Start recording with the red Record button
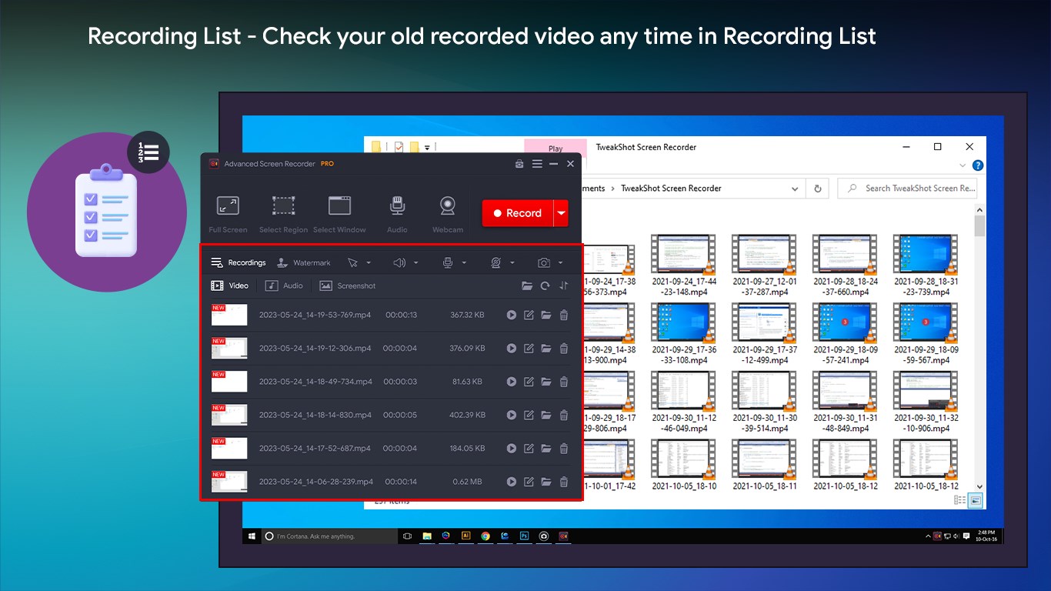The width and height of the screenshot is (1051, 591). [518, 213]
